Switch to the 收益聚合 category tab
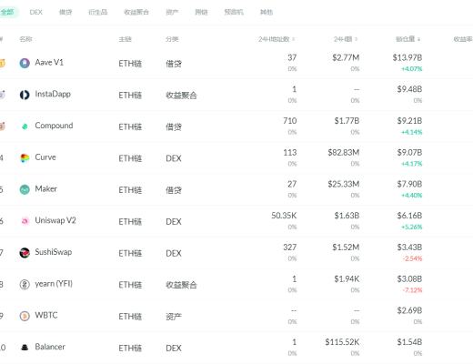Screen dimensions: 473x364 tap(136, 12)
